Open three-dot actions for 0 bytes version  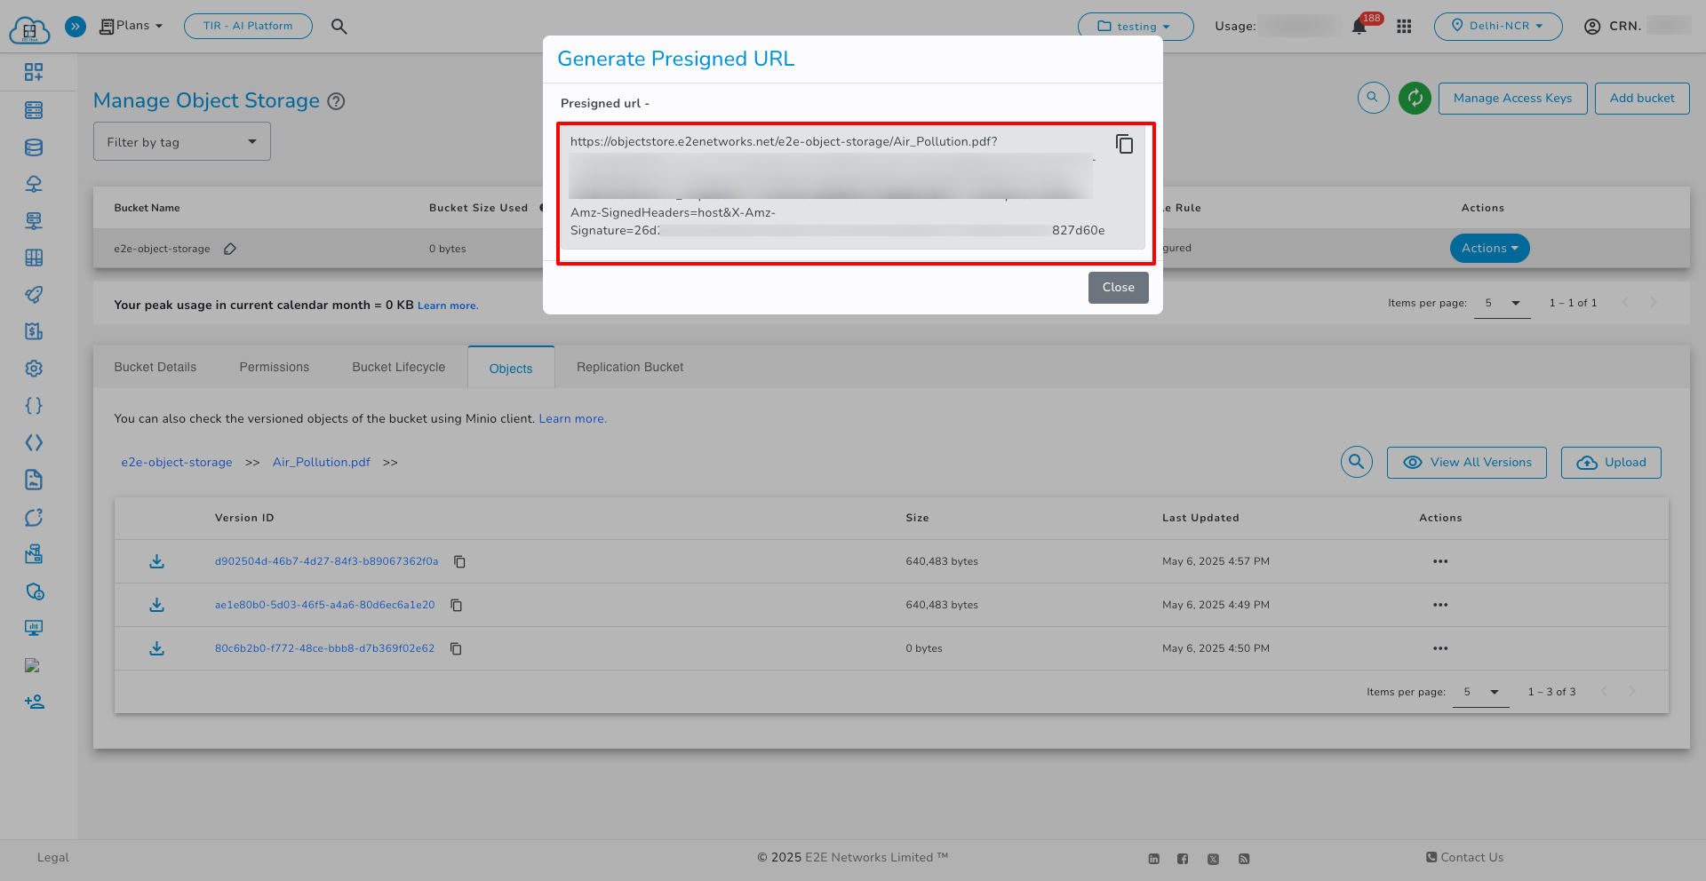click(1440, 648)
